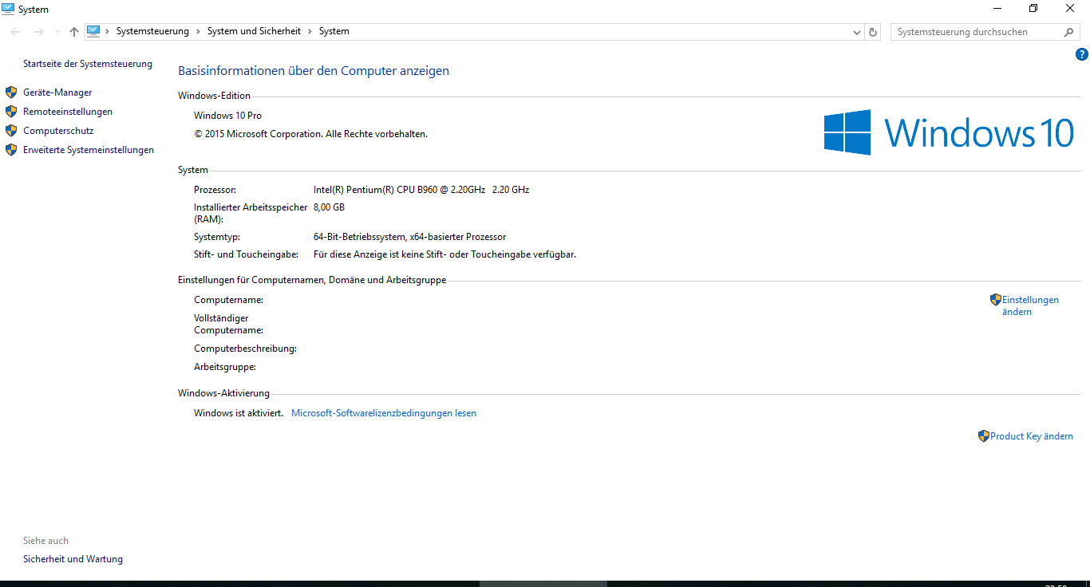Click Product Key ändern link
Viewport: 1090px width, 587px height.
[1032, 436]
